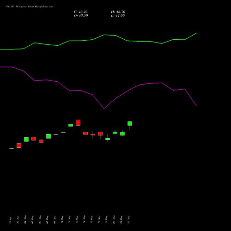Click the low value L: 41.00 text

118,16
